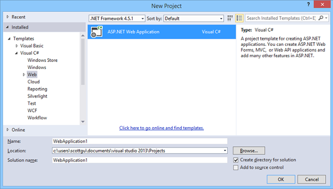Select the Silverlight template category

(37, 96)
